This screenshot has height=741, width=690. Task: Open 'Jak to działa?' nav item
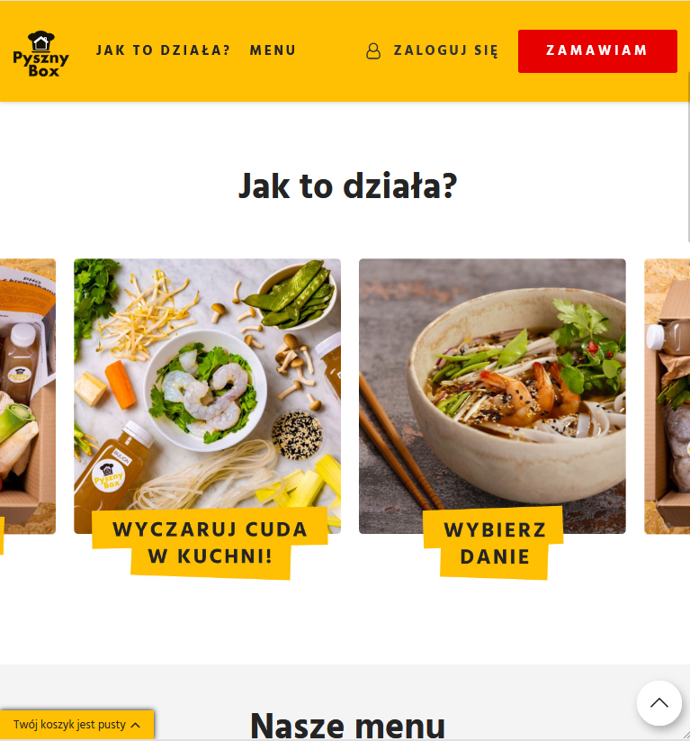(x=163, y=50)
